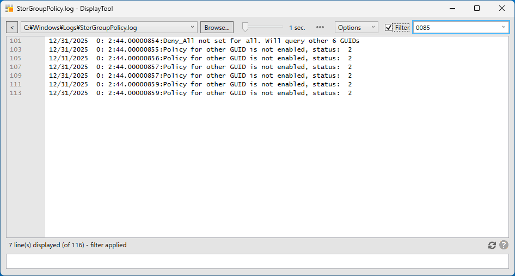Click the DisplayTool app icon in title bar
Screen dimensions: 515x276
[9, 9]
